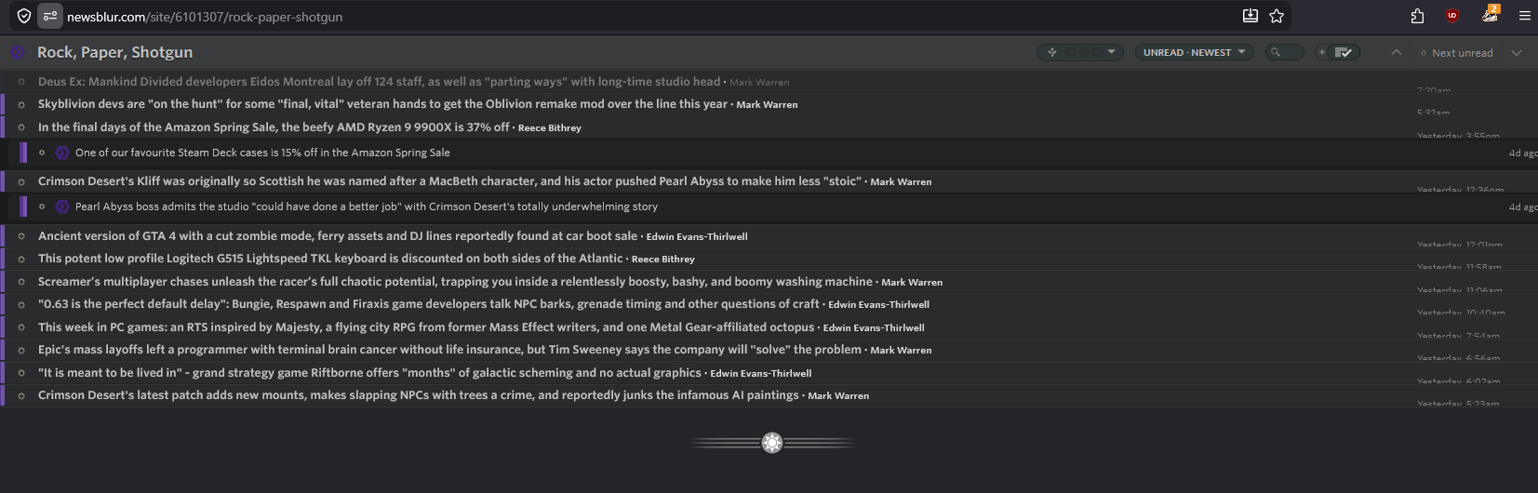Viewport: 1538px width, 493px height.
Task: Toggle unread dot on the GTA 4 story
Action: click(x=21, y=236)
